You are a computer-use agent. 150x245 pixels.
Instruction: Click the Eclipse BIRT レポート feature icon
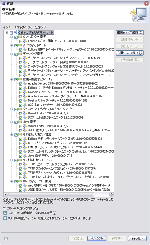pyautogui.click(x=25, y=49)
